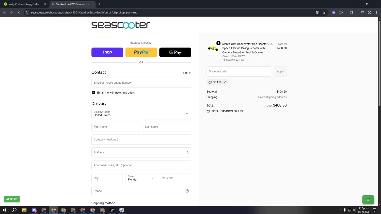This screenshot has width=381, height=214.
Task: Pay with PayPal express checkout
Action: (141, 52)
